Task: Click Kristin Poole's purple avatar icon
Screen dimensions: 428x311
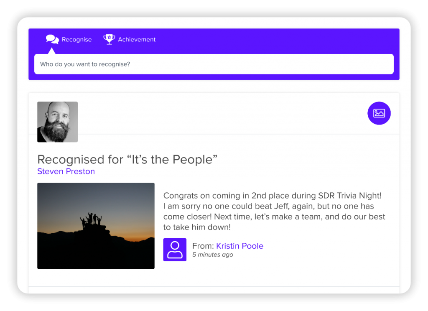Action: click(x=175, y=250)
